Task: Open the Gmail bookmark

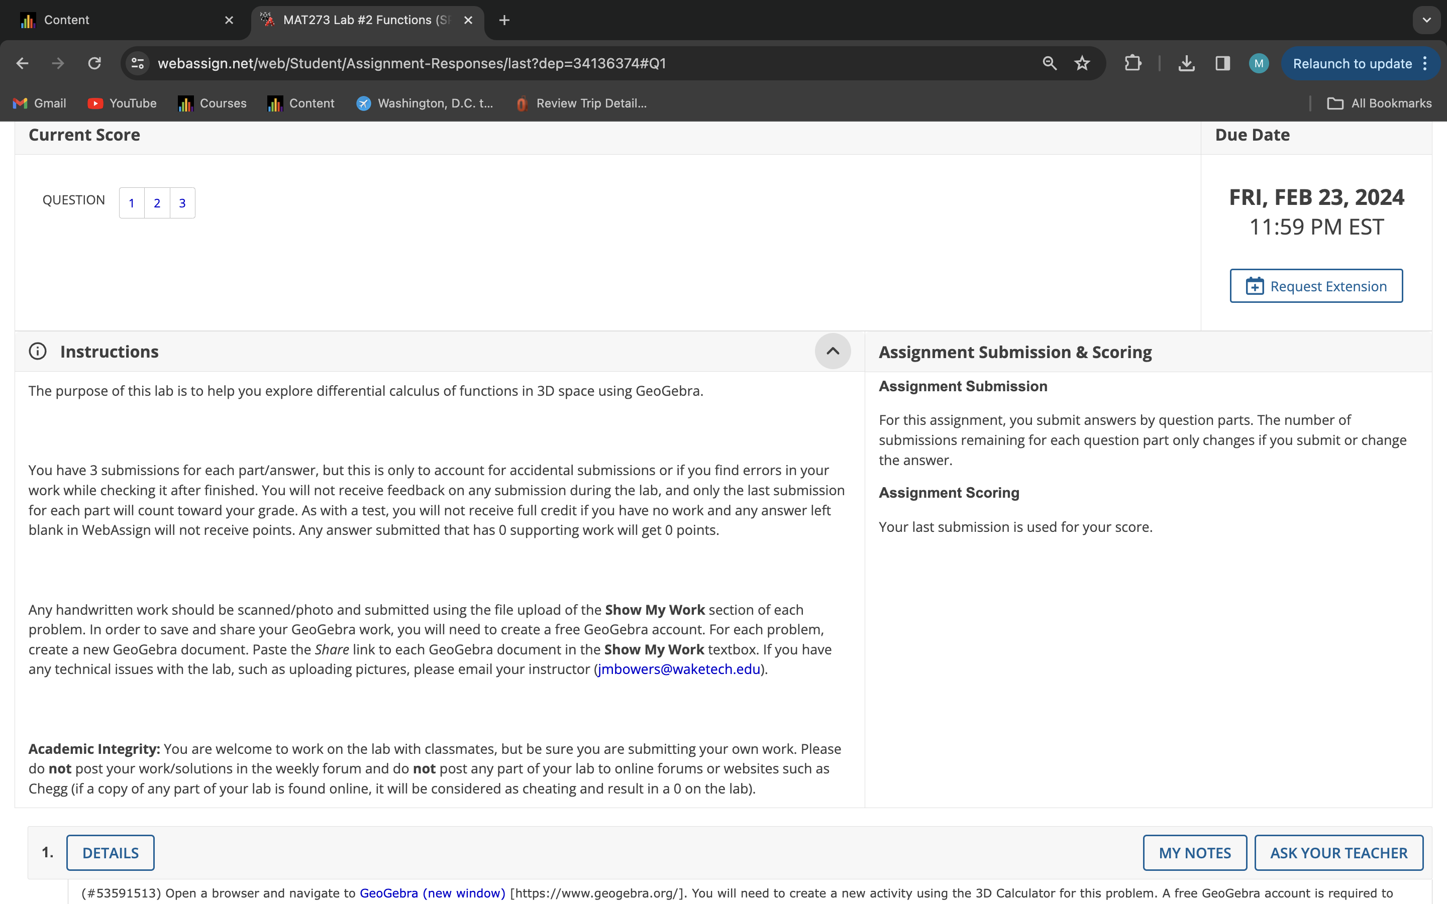Action: coord(40,103)
